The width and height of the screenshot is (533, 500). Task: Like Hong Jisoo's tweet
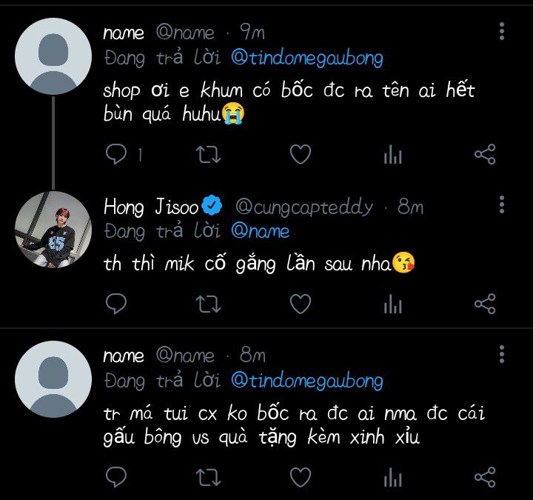coord(301,304)
